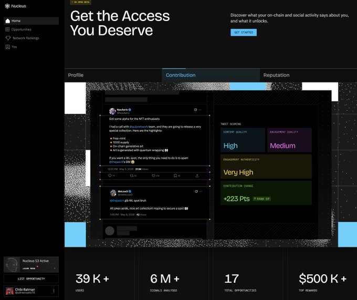
Task: Click the Network Rankings trophy icon
Action: (8, 38)
